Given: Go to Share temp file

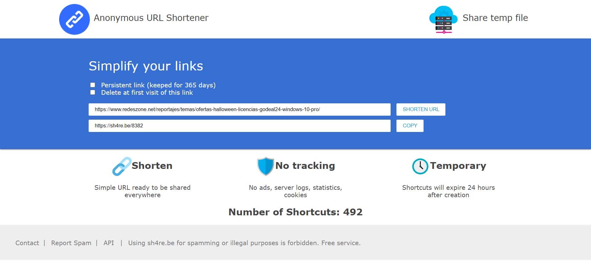Looking at the screenshot, I should click(495, 18).
